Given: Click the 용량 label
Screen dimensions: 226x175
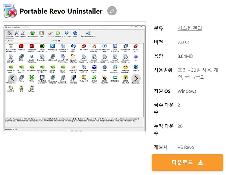Looking at the screenshot, I should click(158, 56).
